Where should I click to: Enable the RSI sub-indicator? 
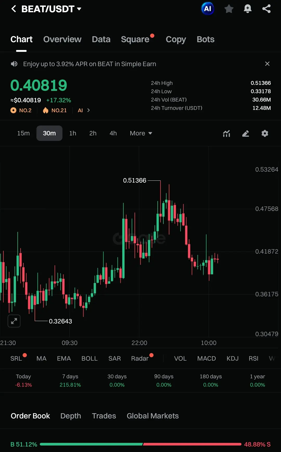point(253,359)
